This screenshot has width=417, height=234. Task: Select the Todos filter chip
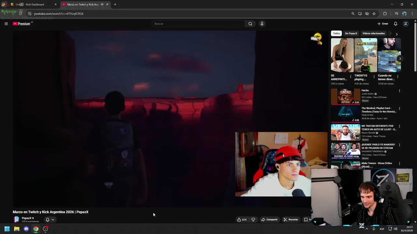click(336, 33)
